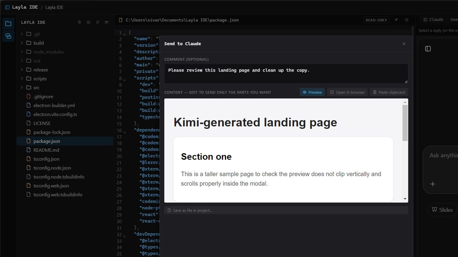Click the file icon before package.json path
Image resolution: width=458 pixels, height=257 pixels.
tap(121, 20)
